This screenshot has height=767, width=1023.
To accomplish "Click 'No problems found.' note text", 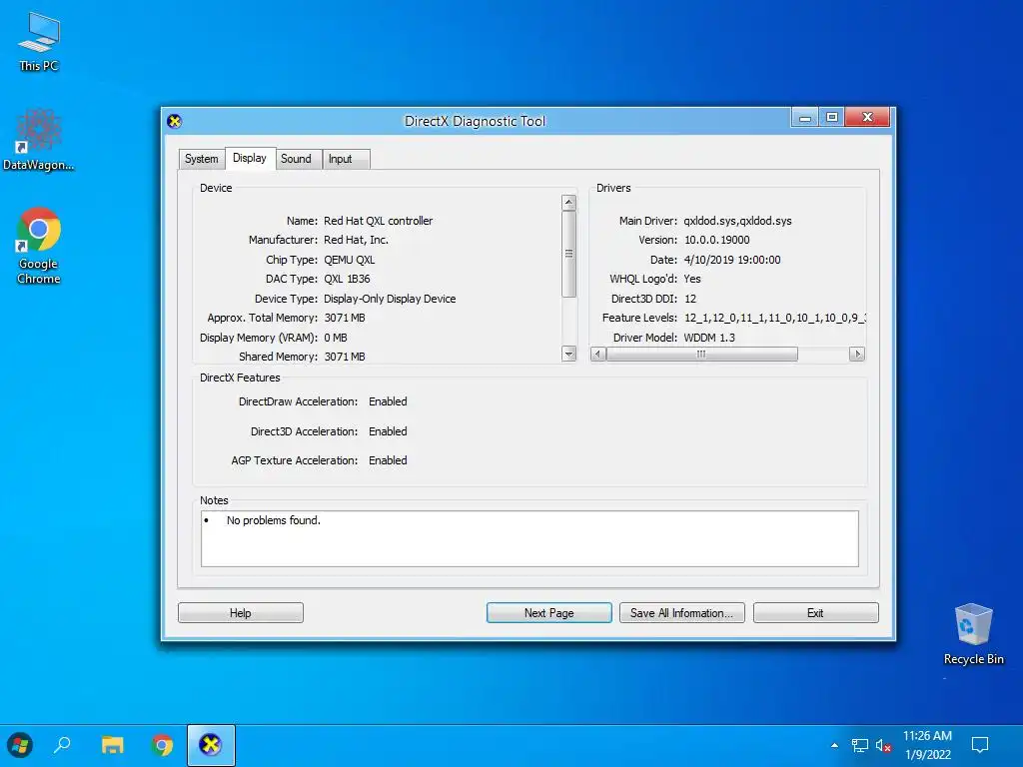I will point(274,520).
